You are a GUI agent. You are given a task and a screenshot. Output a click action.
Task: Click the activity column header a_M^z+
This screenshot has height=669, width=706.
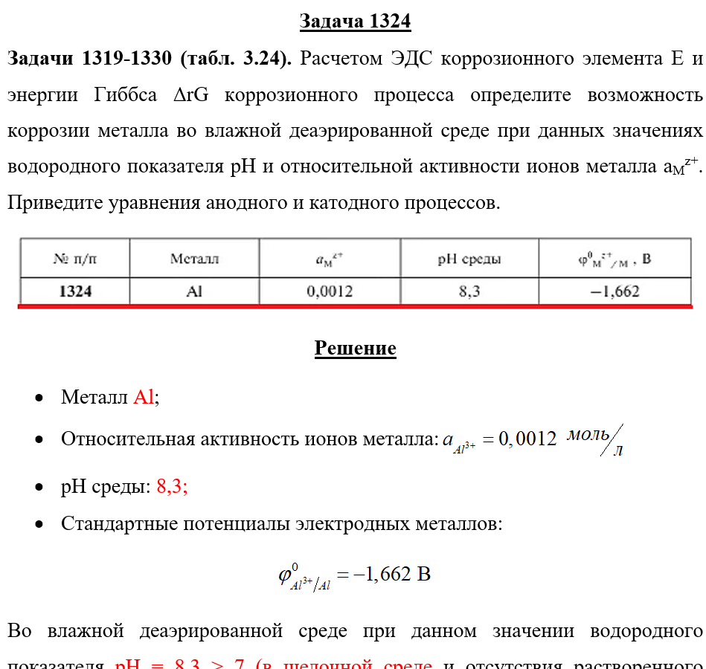pos(330,258)
